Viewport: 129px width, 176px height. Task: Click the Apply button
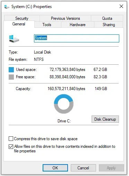pos(111,168)
